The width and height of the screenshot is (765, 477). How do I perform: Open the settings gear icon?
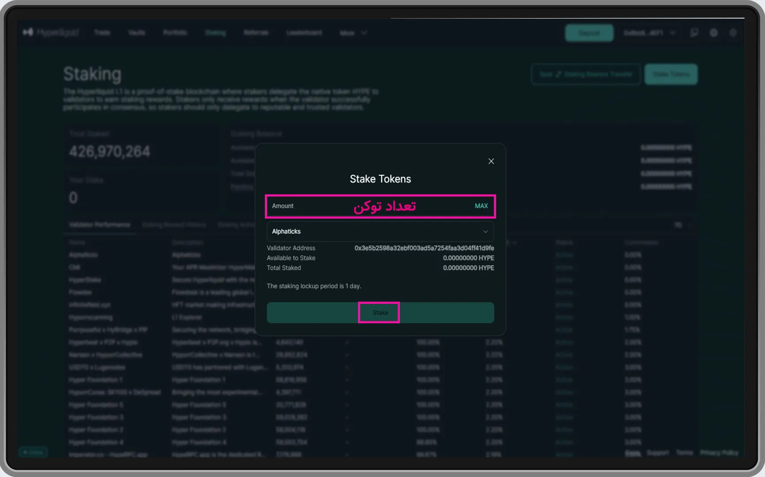pos(713,33)
